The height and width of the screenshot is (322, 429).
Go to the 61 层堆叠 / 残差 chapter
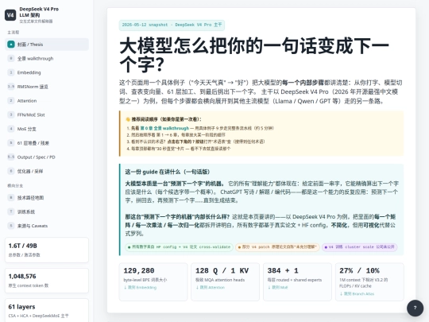pyautogui.click(x=47, y=143)
